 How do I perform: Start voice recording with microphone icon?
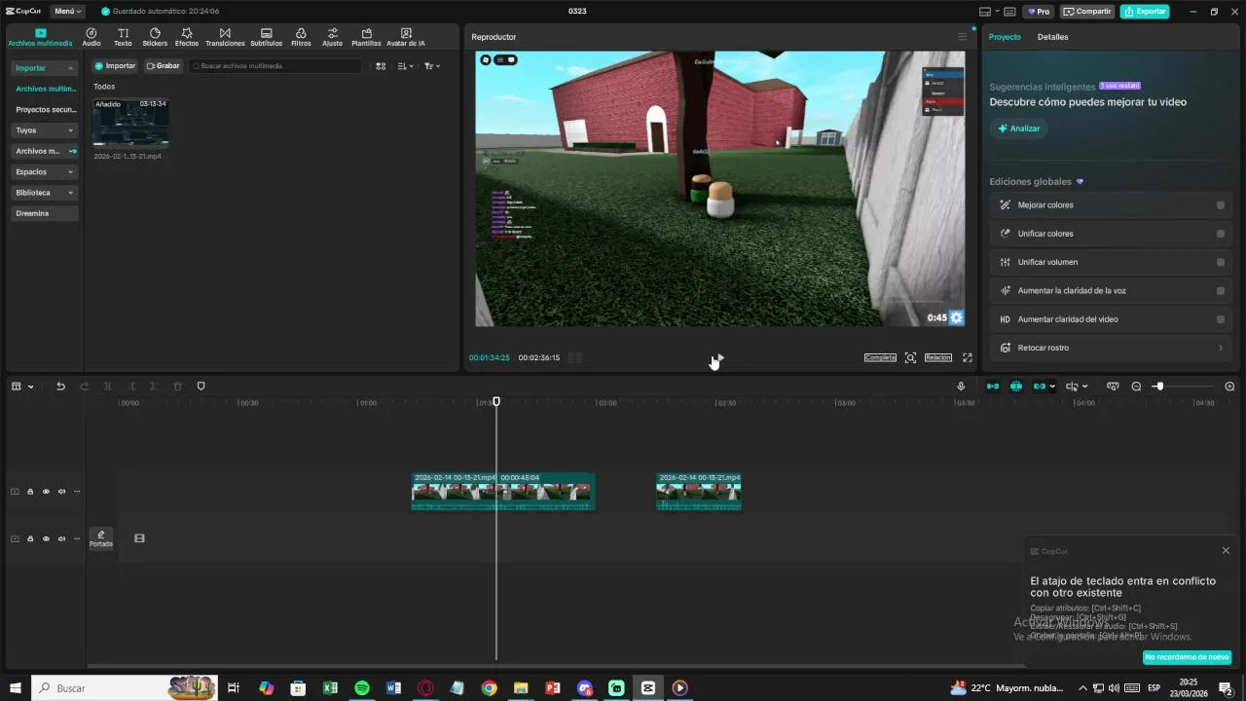coord(961,387)
